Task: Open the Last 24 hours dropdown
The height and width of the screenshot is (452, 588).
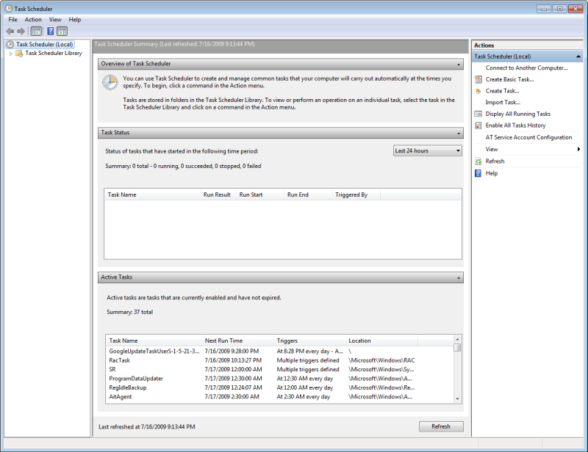Action: [428, 150]
